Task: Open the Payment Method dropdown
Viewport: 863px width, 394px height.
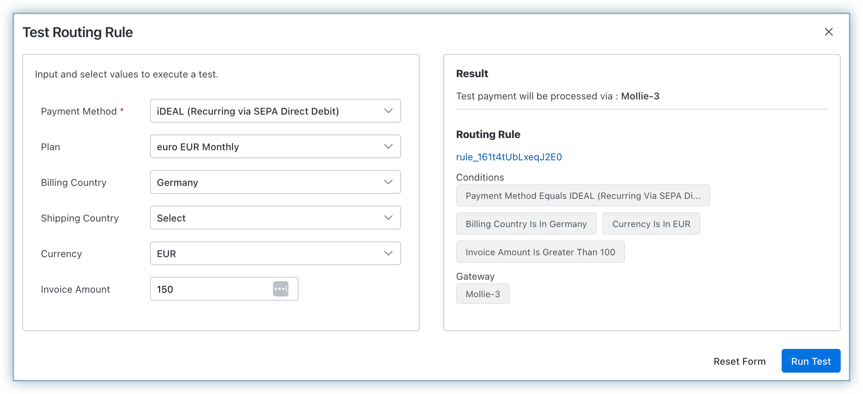Action: 275,111
